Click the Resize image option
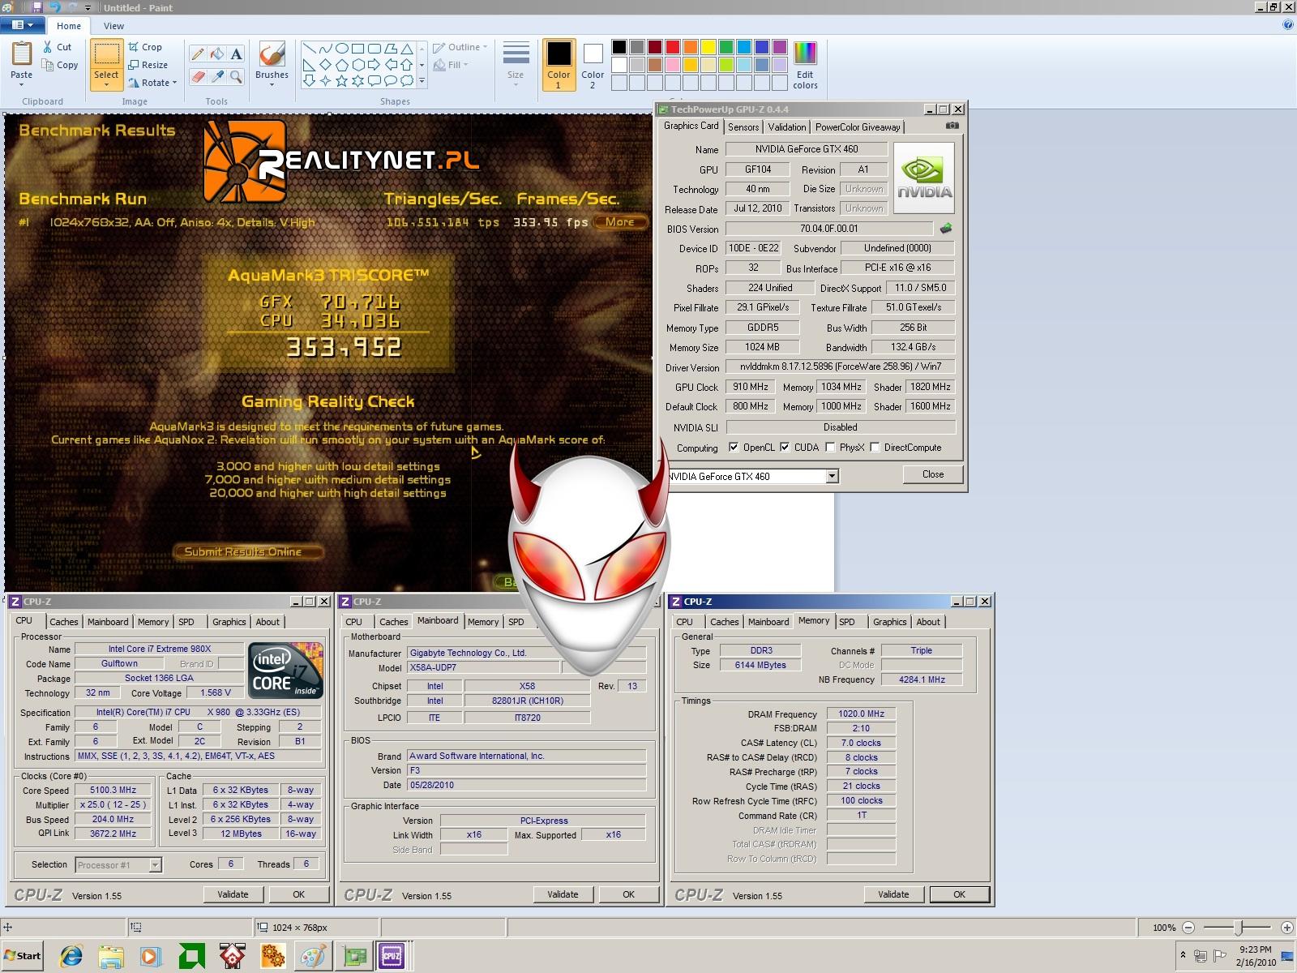 coord(148,65)
